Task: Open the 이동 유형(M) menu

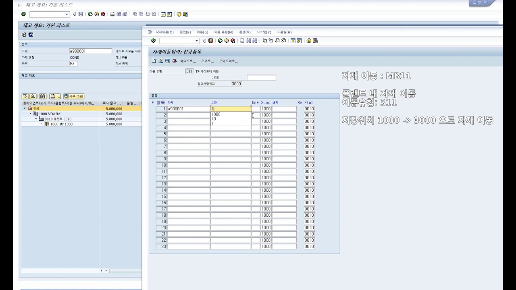Action: (x=224, y=32)
